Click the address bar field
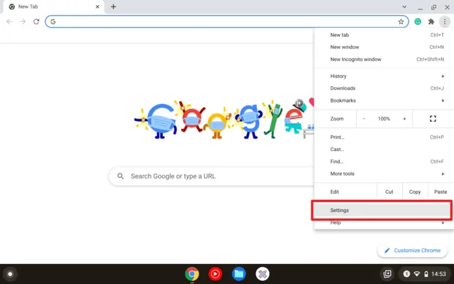Viewport: 454px width, 284px height. 227,21
